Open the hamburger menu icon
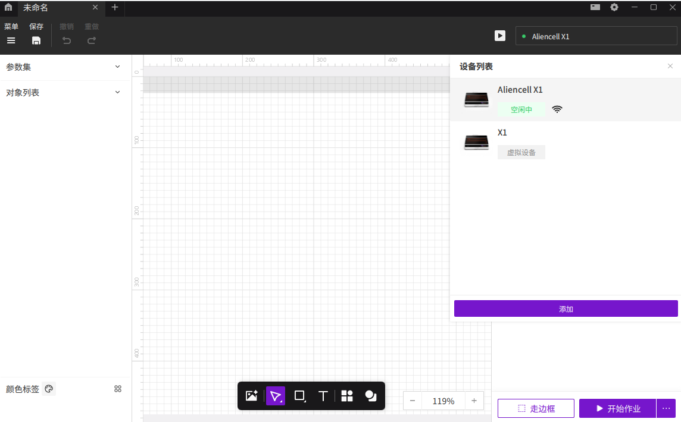The width and height of the screenshot is (681, 422). [x=11, y=40]
